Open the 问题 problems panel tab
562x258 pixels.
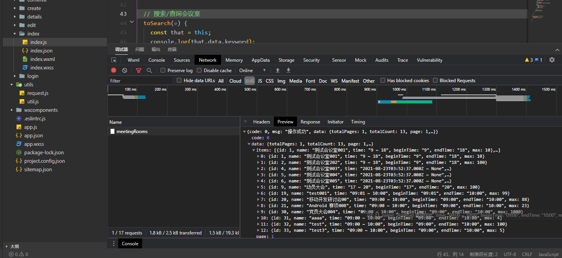[140, 49]
